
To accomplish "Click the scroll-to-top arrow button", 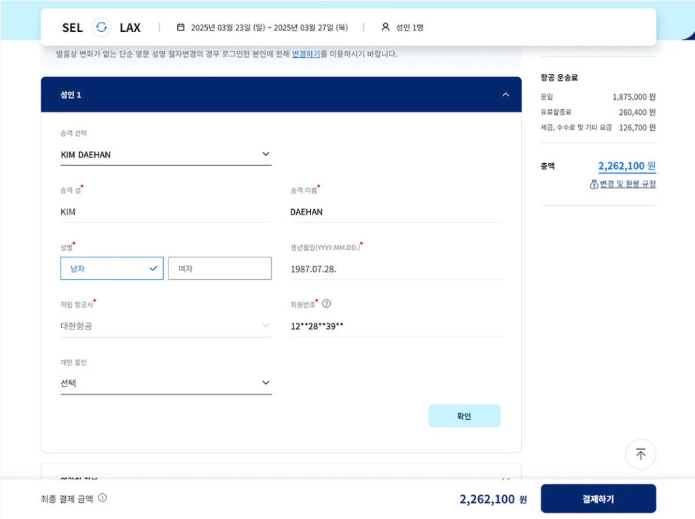I will (641, 454).
